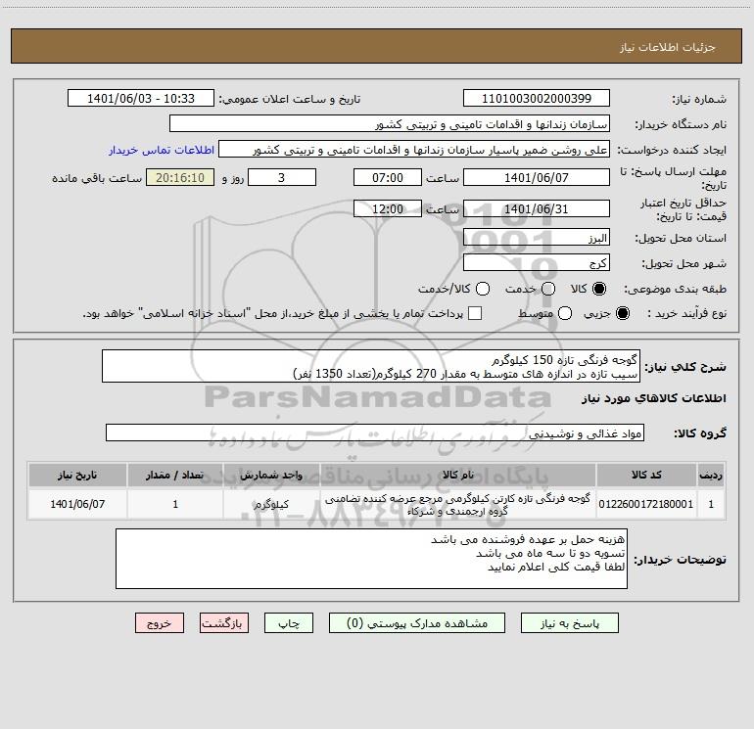Click the پاسخ به نیاز button

click(570, 623)
